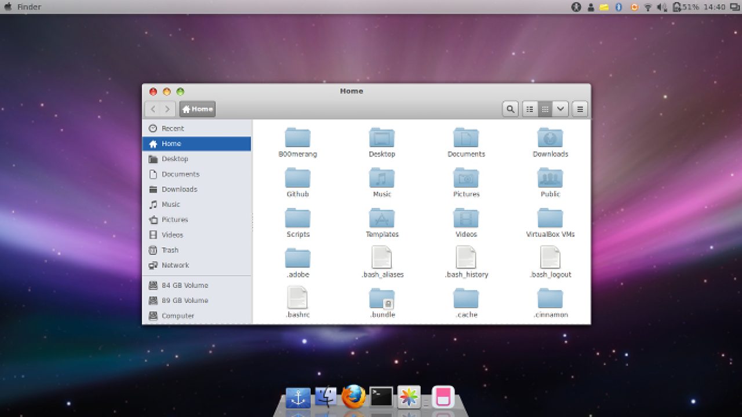Click the accessibility tray icon
This screenshot has height=417, width=742.
pyautogui.click(x=576, y=7)
